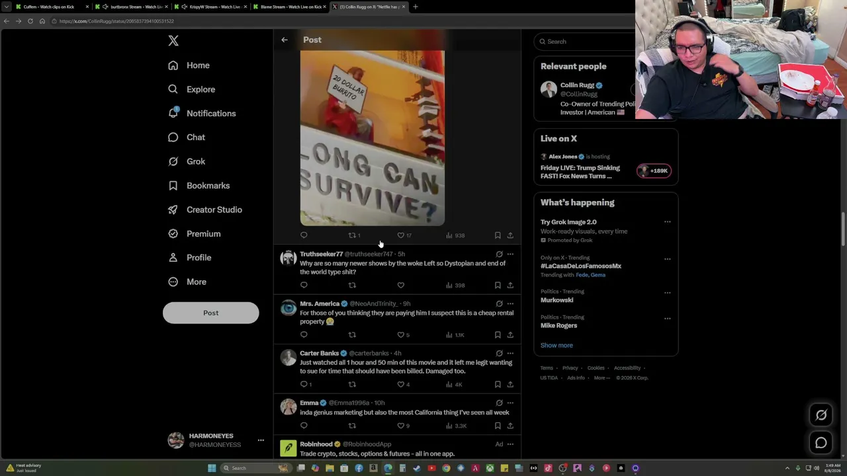The height and width of the screenshot is (476, 847).
Task: Open more options for Emma's reply
Action: [x=510, y=403]
